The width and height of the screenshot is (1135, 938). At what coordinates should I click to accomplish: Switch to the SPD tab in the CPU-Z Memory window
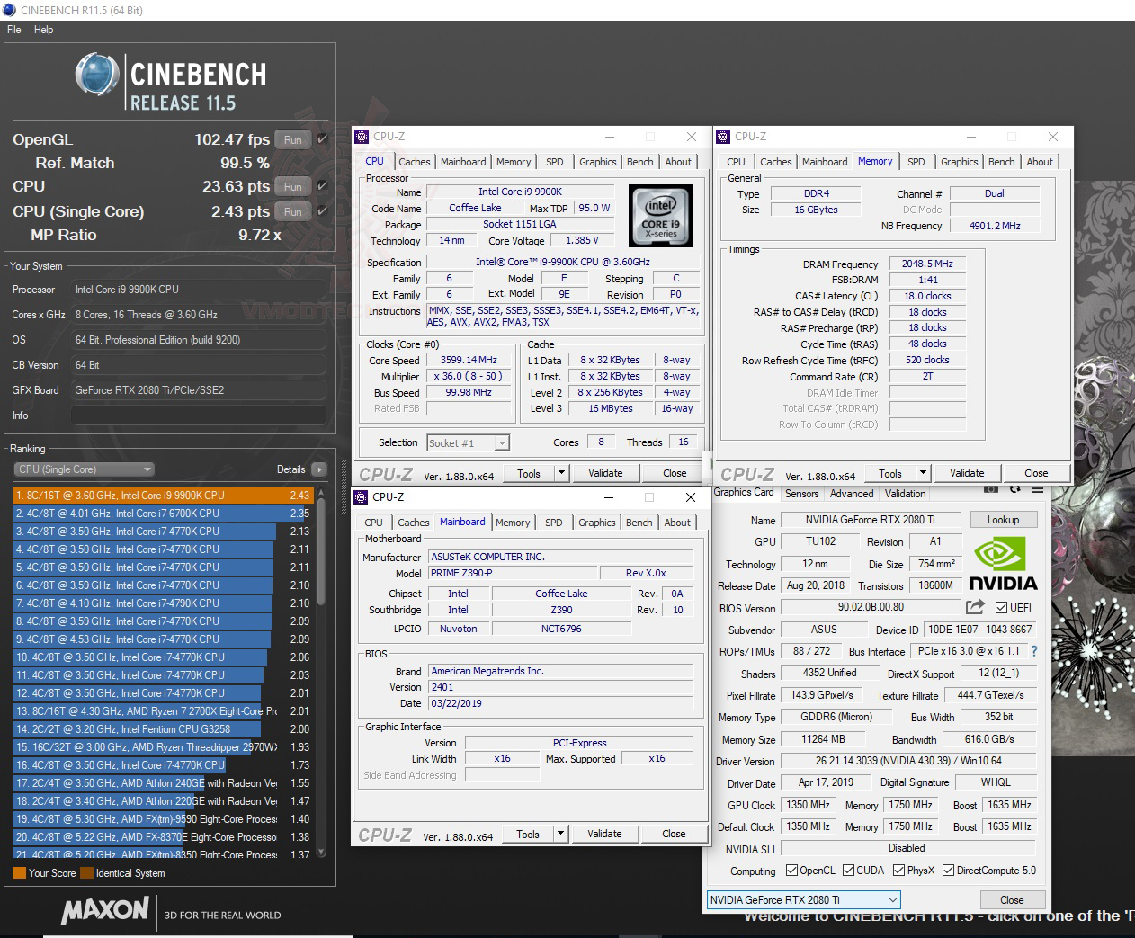[916, 162]
